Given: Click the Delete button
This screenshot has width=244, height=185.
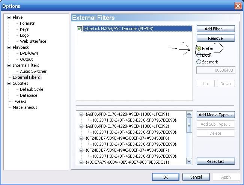Looking at the screenshot, I should click(216, 133).
